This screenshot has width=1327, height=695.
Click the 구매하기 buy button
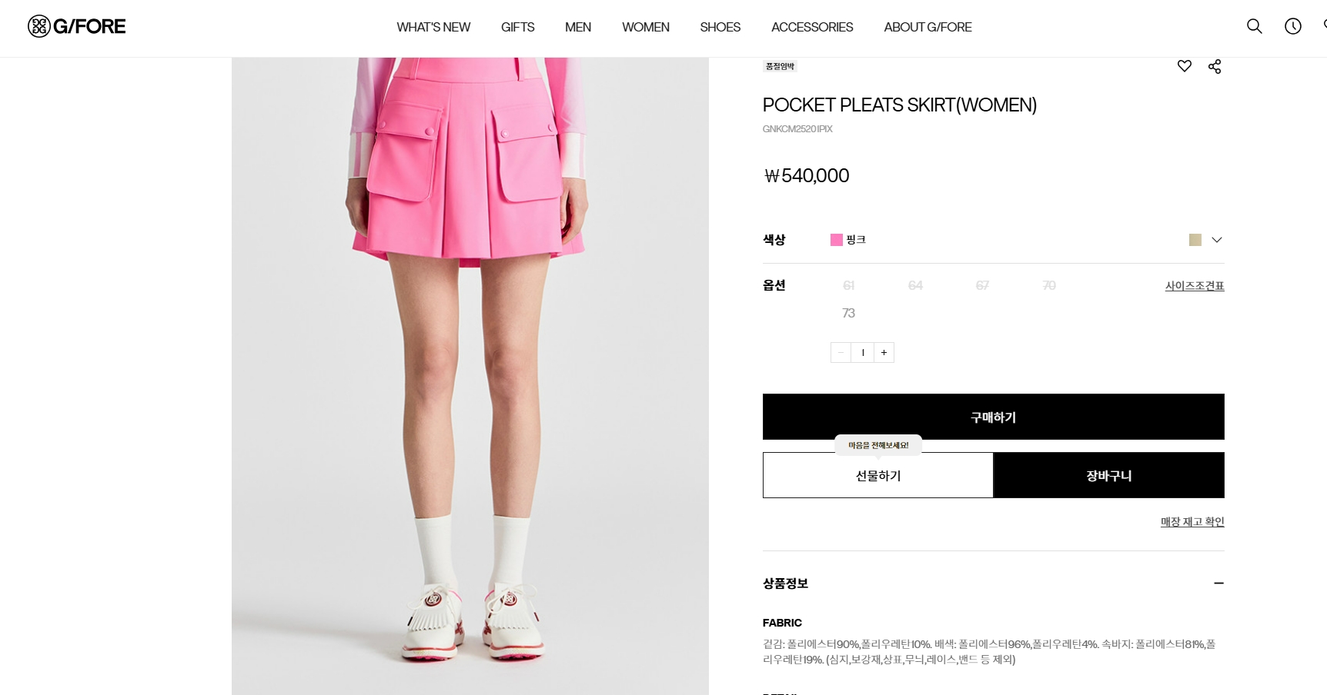tap(993, 417)
